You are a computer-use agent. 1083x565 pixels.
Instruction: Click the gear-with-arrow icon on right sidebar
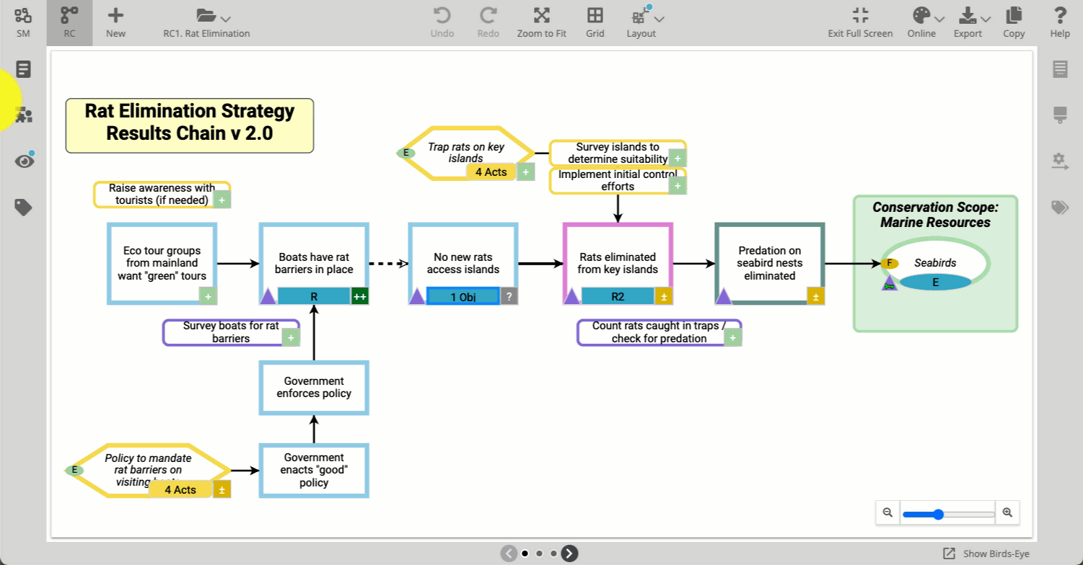tap(1060, 161)
